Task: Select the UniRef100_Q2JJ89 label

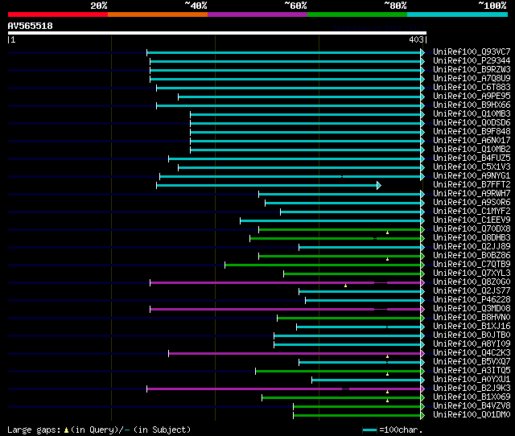Action: click(472, 247)
